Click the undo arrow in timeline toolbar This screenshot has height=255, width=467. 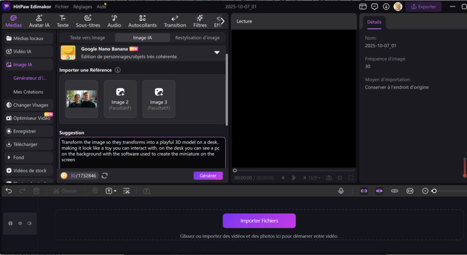pos(9,191)
